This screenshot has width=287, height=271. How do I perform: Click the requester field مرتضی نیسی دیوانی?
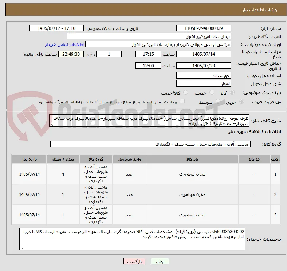tap(158, 44)
